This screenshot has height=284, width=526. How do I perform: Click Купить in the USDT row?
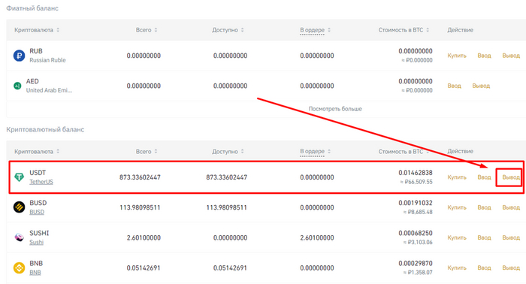(x=457, y=177)
